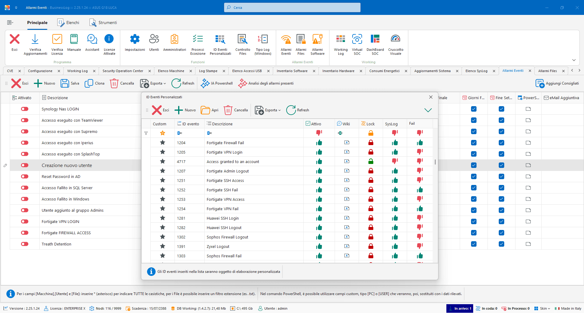
Task: Launch IA Powershell tool
Action: click(x=217, y=83)
